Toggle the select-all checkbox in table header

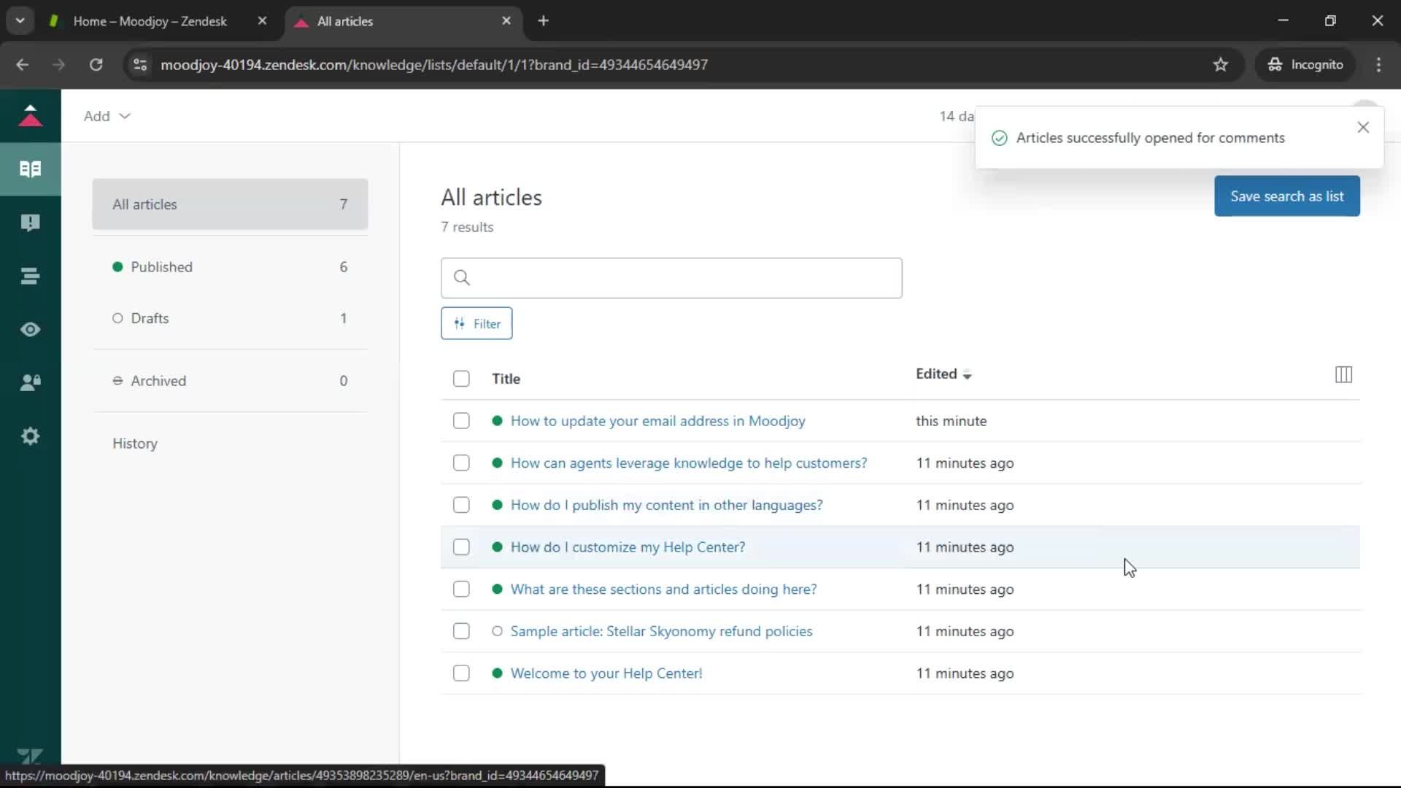(461, 379)
